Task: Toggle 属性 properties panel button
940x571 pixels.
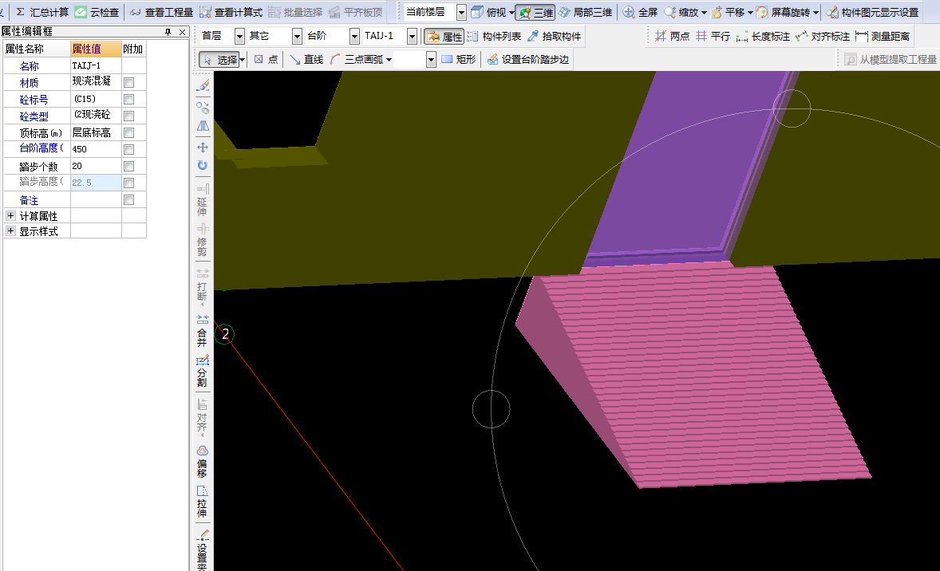Action: pos(444,37)
